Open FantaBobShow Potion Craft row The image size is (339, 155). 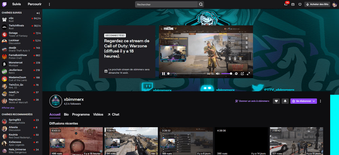21,57
